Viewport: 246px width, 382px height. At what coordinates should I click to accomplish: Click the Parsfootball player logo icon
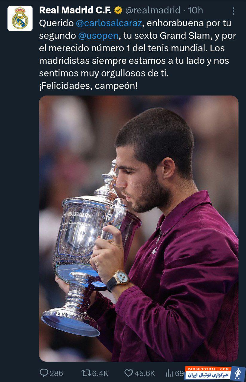pyautogui.click(x=238, y=373)
